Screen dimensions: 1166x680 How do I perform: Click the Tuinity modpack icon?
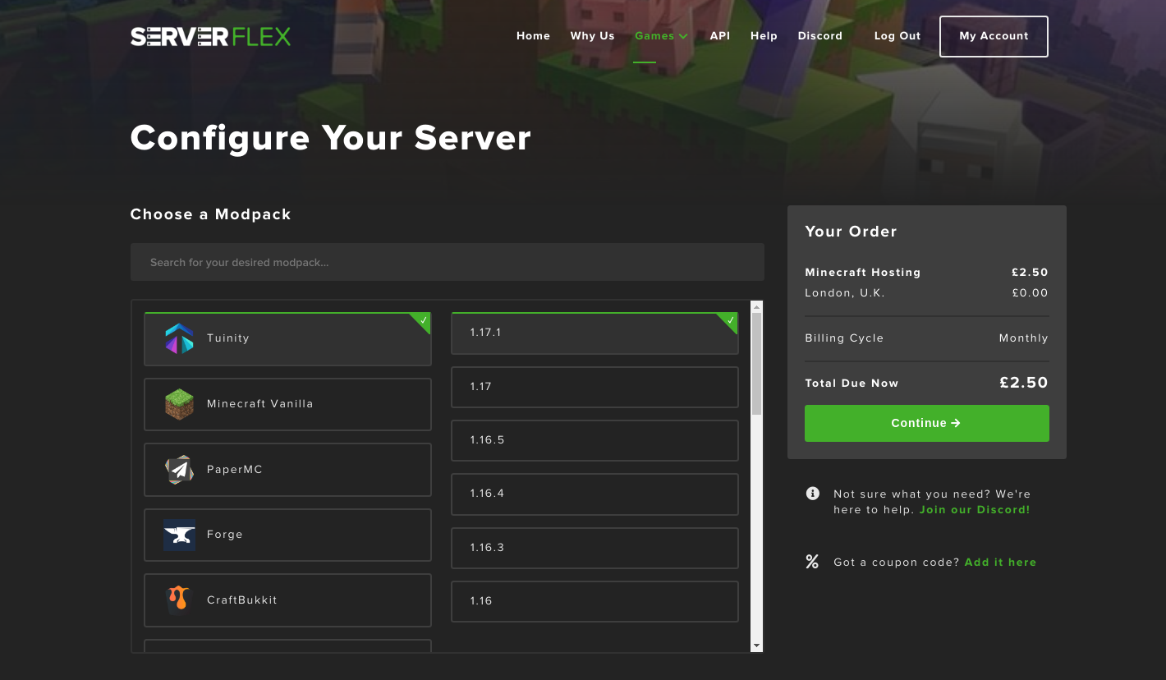[x=179, y=338]
